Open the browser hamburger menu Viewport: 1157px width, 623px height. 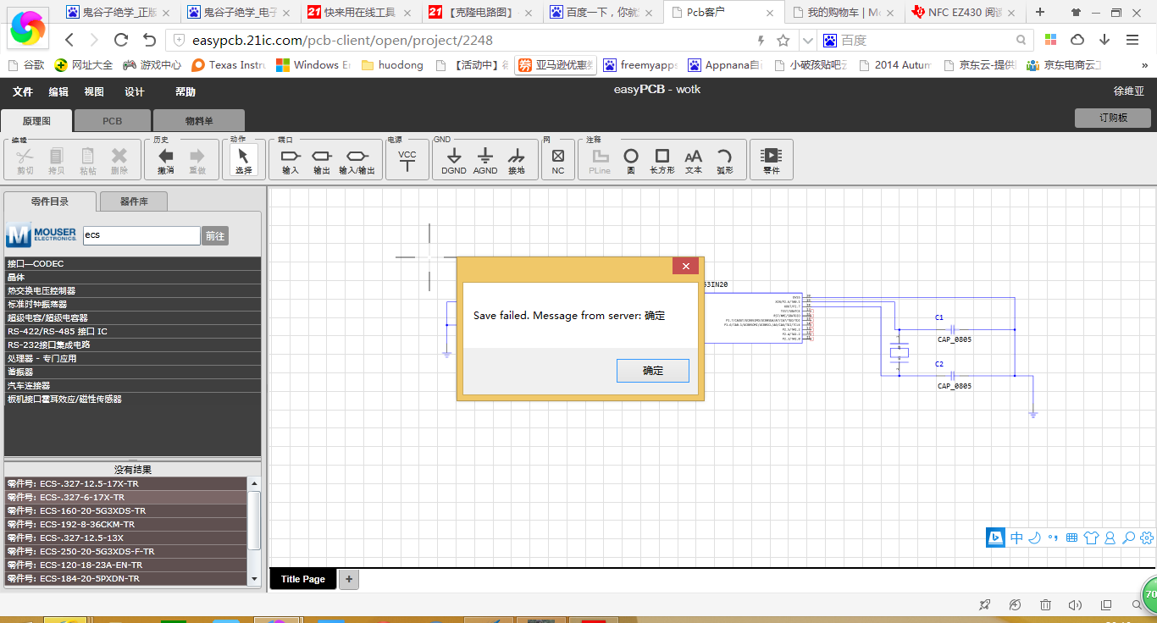point(1132,40)
